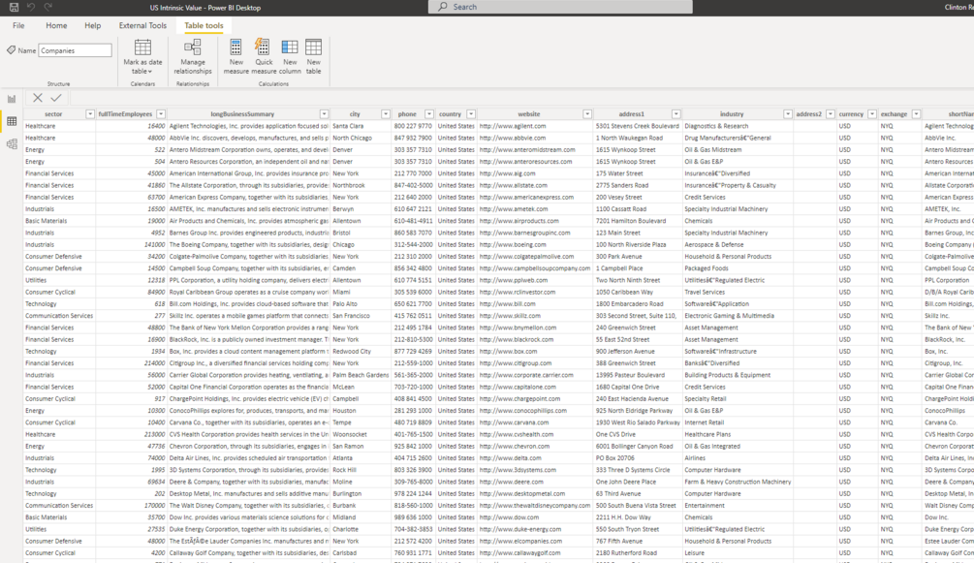This screenshot has width=974, height=563.
Task: Select the industry column header
Action: pyautogui.click(x=732, y=113)
